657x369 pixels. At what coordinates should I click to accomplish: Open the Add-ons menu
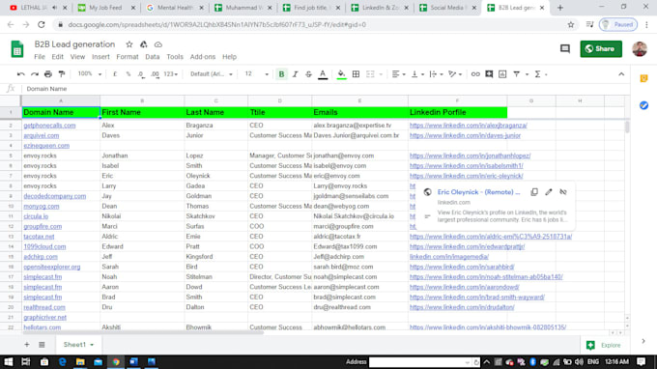[202, 57]
